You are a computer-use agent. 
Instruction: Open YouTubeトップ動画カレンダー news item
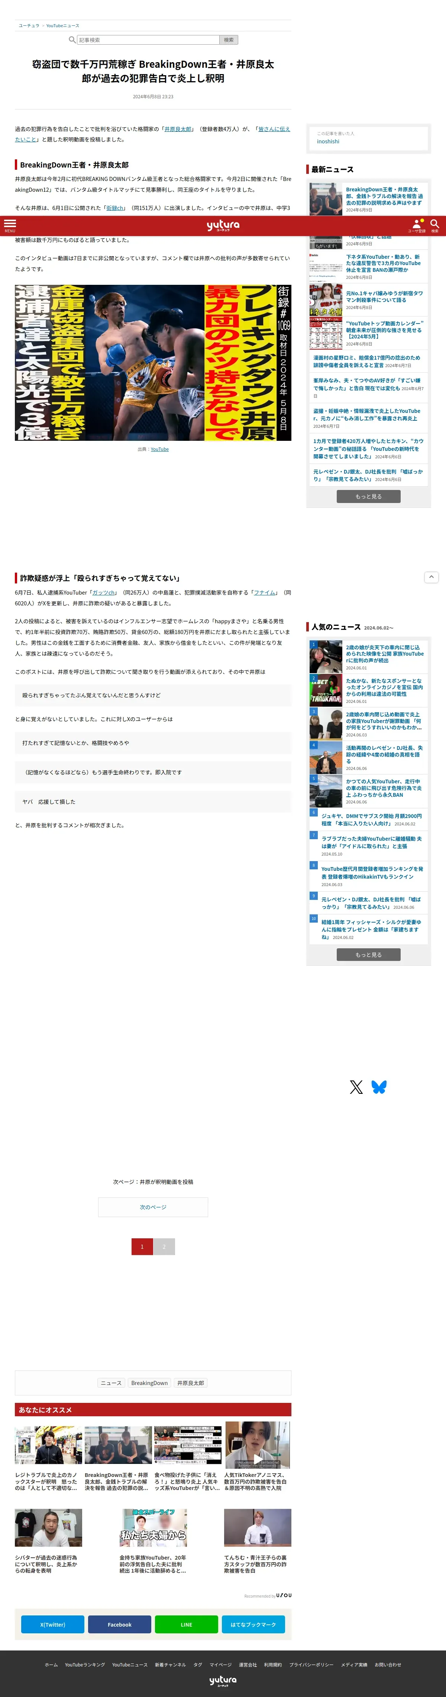368,333
